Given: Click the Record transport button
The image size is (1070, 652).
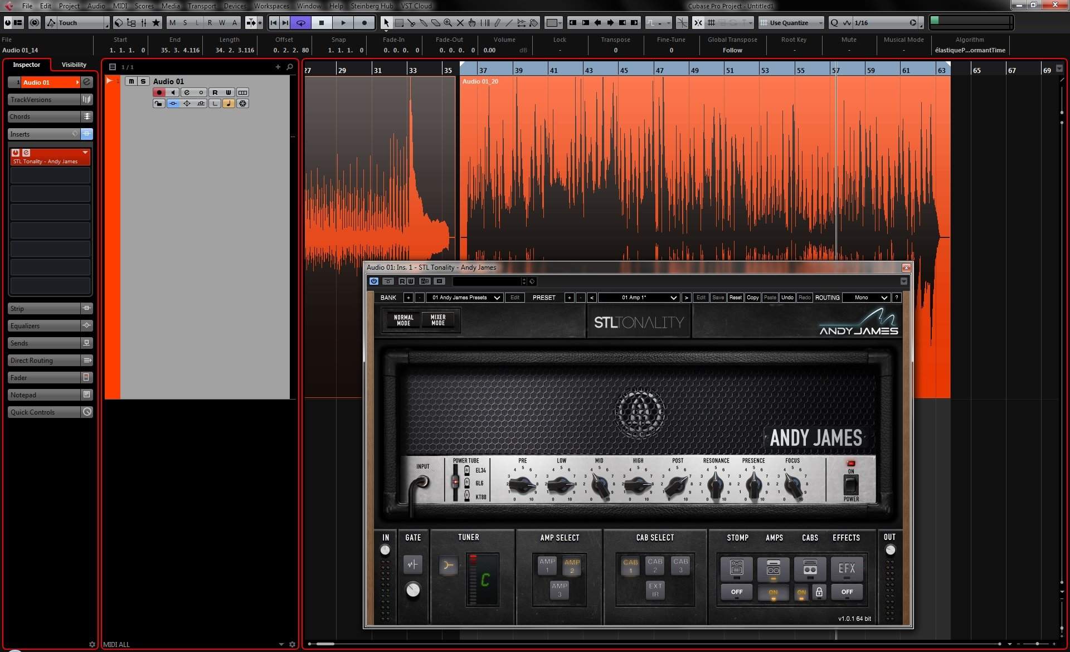Looking at the screenshot, I should tap(364, 23).
